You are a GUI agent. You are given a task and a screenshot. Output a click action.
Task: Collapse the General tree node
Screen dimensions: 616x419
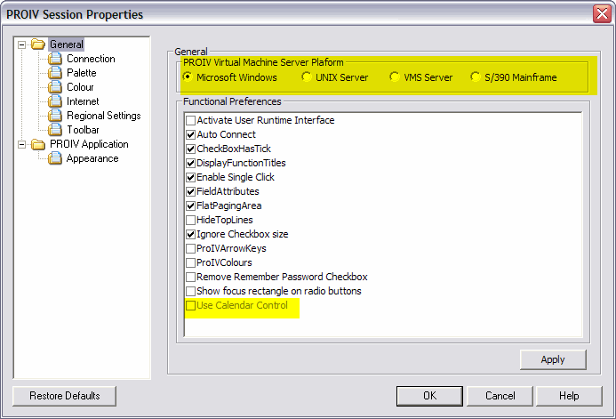coord(22,44)
